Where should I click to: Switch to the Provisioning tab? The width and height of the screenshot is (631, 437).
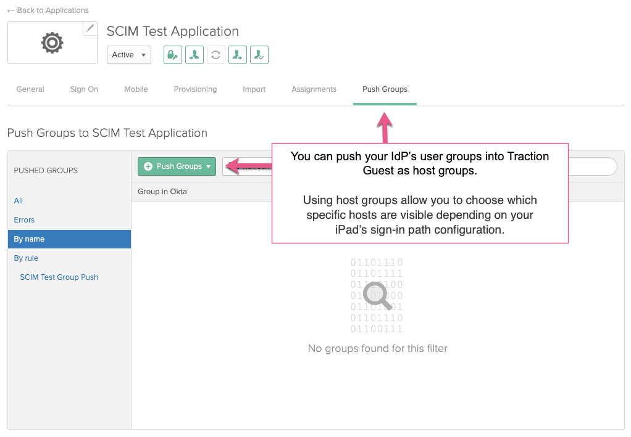pyautogui.click(x=195, y=89)
